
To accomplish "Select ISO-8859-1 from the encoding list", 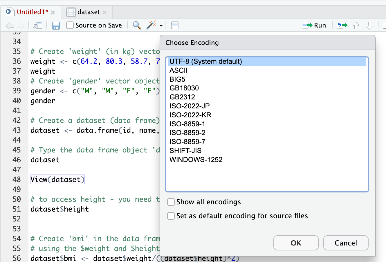I will [x=187, y=124].
